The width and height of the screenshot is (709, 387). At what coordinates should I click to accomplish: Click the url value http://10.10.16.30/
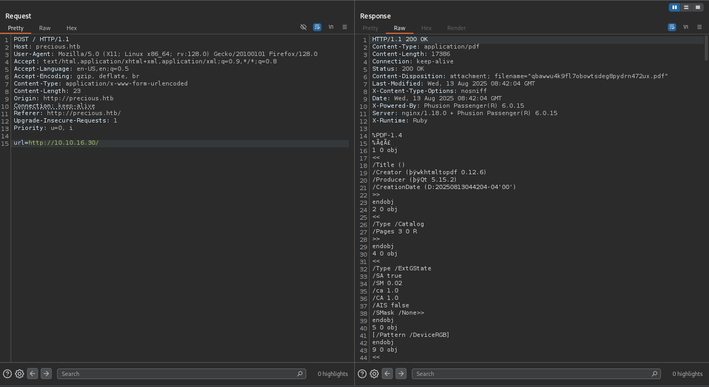pyautogui.click(x=63, y=143)
